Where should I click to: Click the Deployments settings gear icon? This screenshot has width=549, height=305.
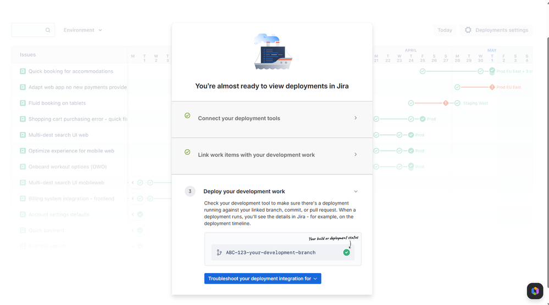(468, 30)
